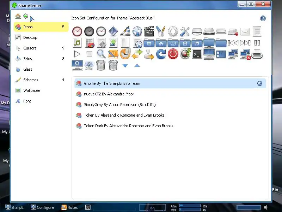Image resolution: width=282 pixels, height=212 pixels.
Task: Click the blue up arrow icon
Action: [137, 65]
